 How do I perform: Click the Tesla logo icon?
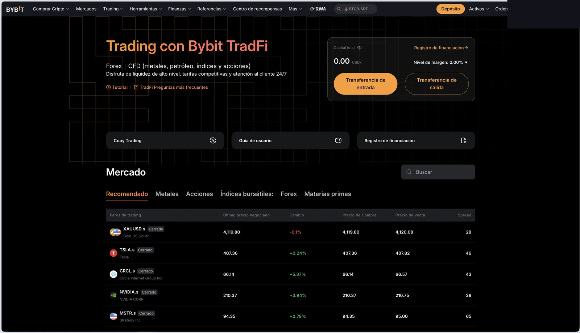113,253
